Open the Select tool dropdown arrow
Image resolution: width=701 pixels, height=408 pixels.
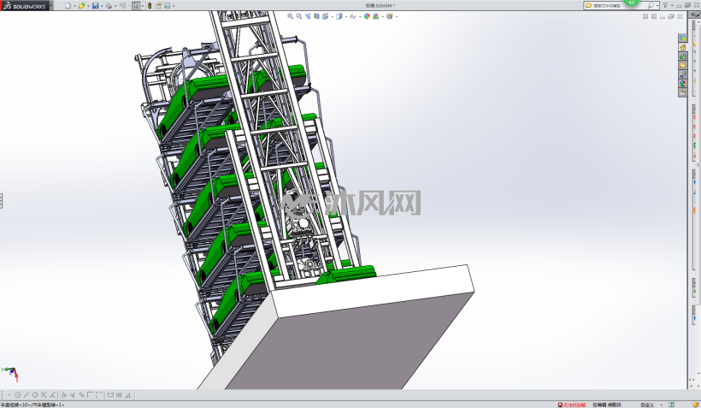click(143, 6)
